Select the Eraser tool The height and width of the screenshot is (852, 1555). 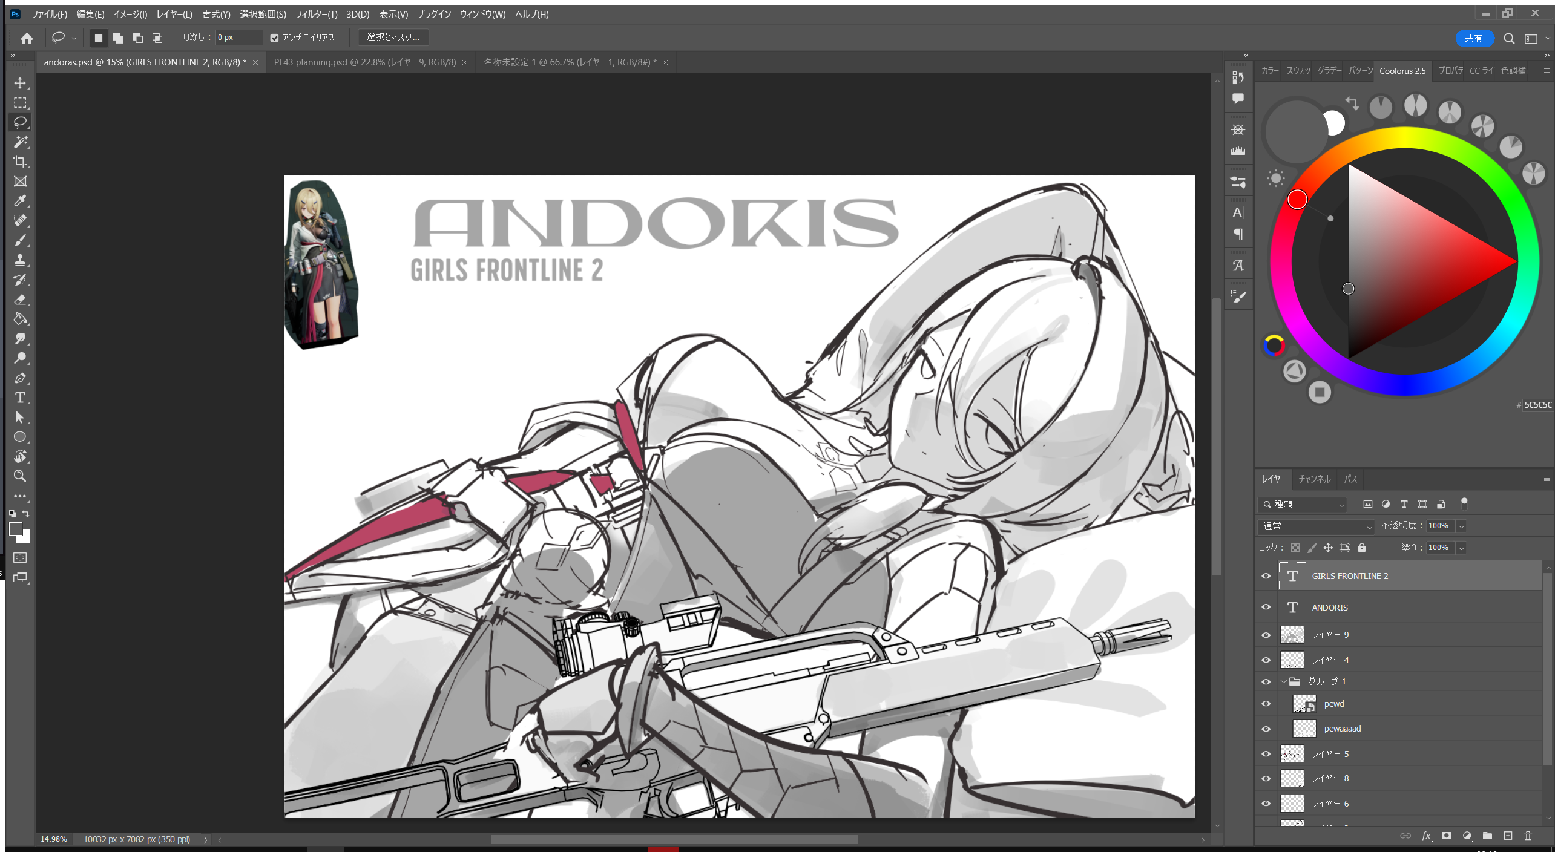[20, 300]
